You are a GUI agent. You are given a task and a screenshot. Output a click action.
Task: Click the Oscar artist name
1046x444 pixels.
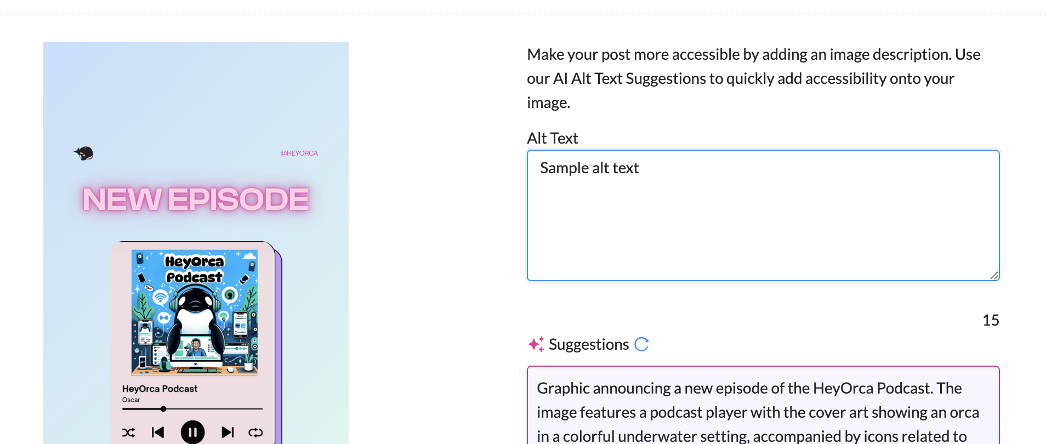(x=131, y=400)
